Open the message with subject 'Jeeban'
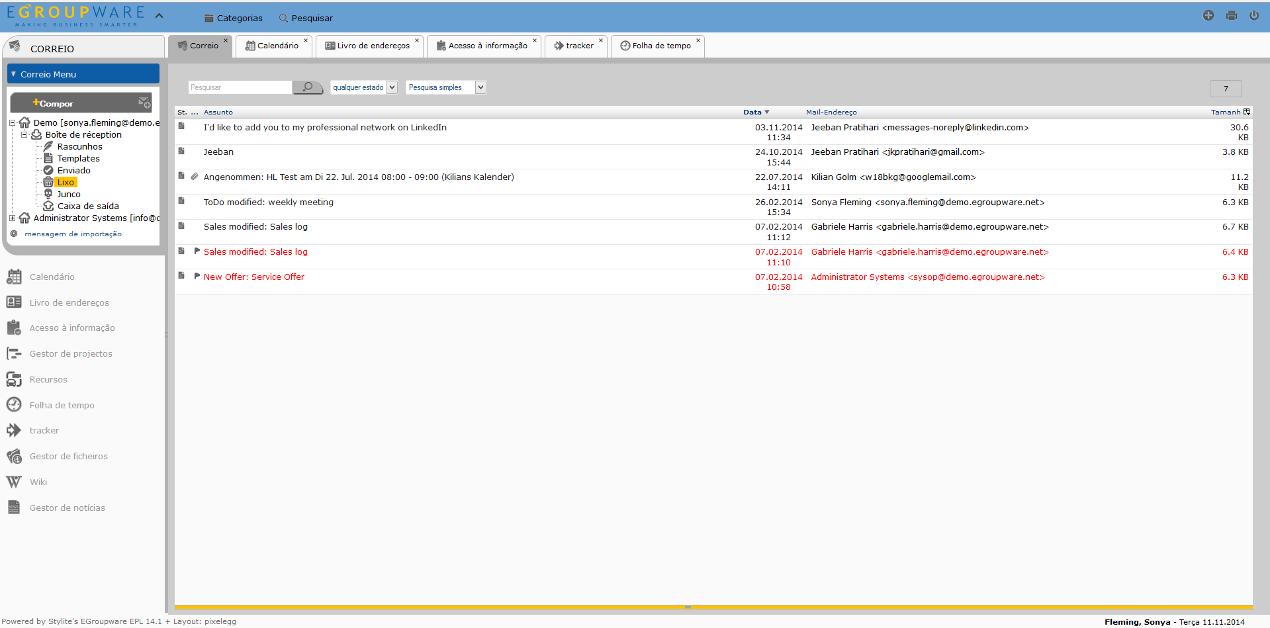Screen dimensions: 1270x628 pyautogui.click(x=218, y=152)
